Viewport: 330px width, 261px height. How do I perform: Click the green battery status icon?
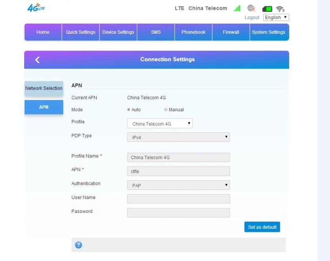point(267,9)
